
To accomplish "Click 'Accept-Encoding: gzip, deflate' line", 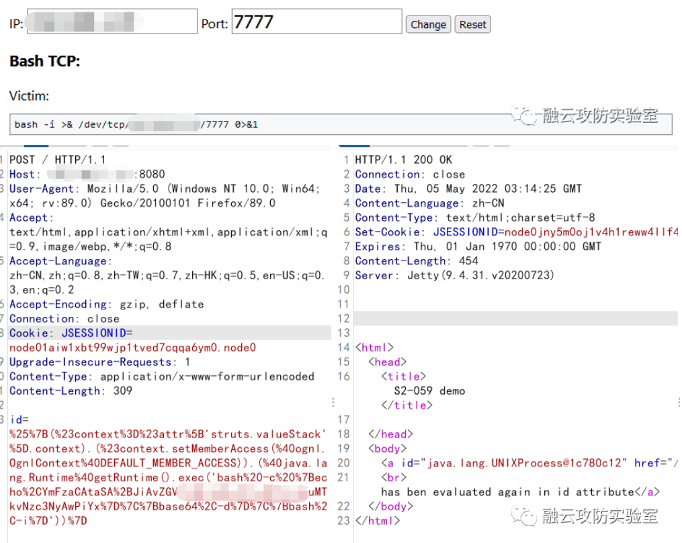I will pyautogui.click(x=107, y=305).
